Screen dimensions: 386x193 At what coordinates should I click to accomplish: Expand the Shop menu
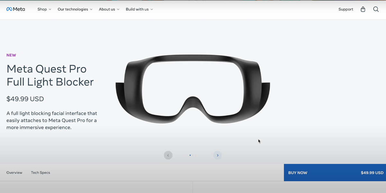(44, 9)
